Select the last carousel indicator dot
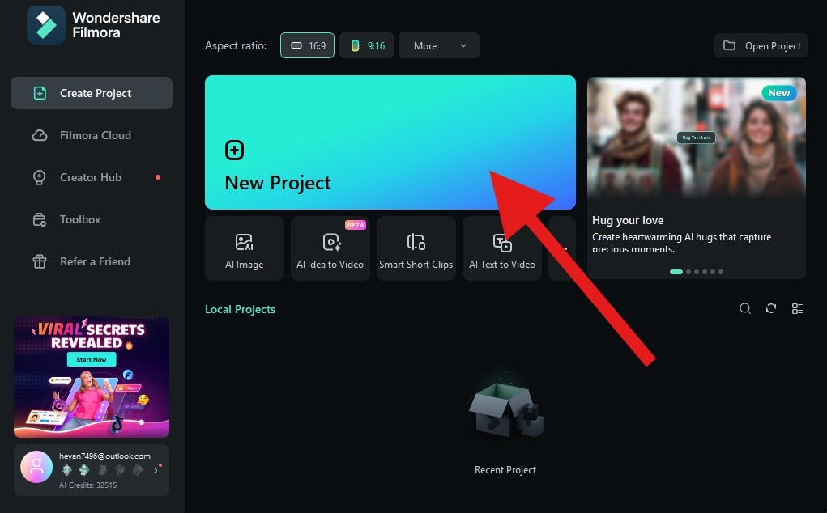 tap(721, 272)
